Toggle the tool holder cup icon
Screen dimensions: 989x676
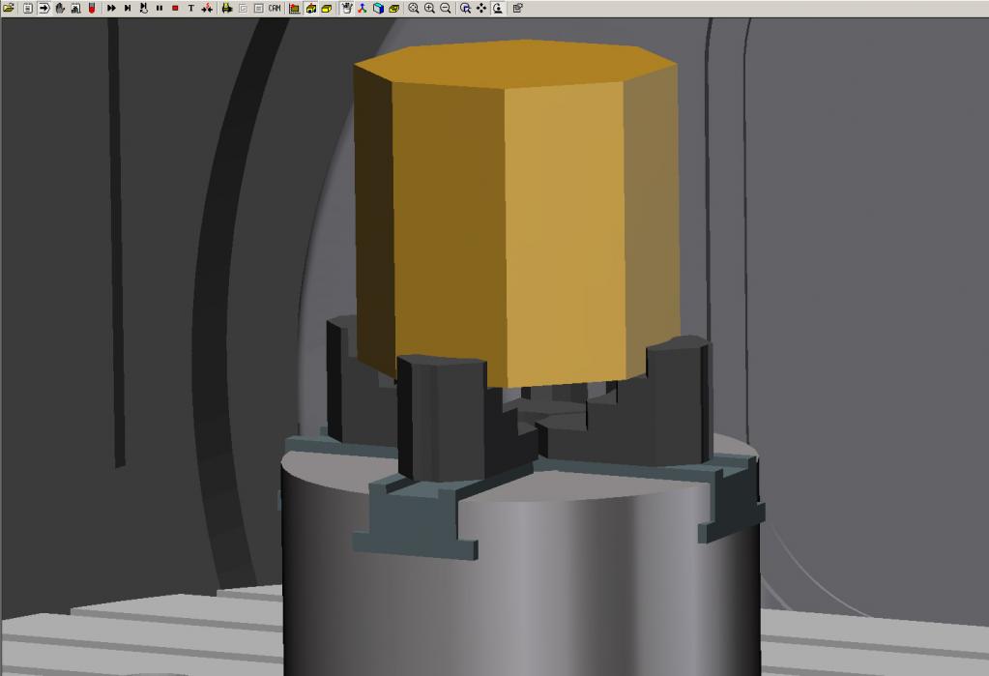coord(346,8)
